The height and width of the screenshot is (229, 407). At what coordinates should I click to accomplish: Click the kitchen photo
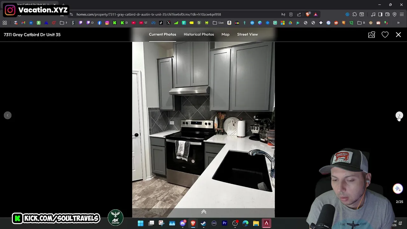(x=203, y=129)
